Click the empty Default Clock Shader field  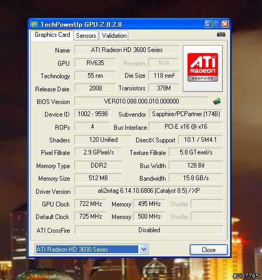[207, 216]
